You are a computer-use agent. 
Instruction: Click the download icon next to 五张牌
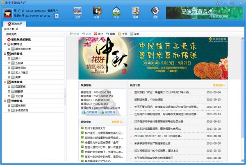[13, 63]
